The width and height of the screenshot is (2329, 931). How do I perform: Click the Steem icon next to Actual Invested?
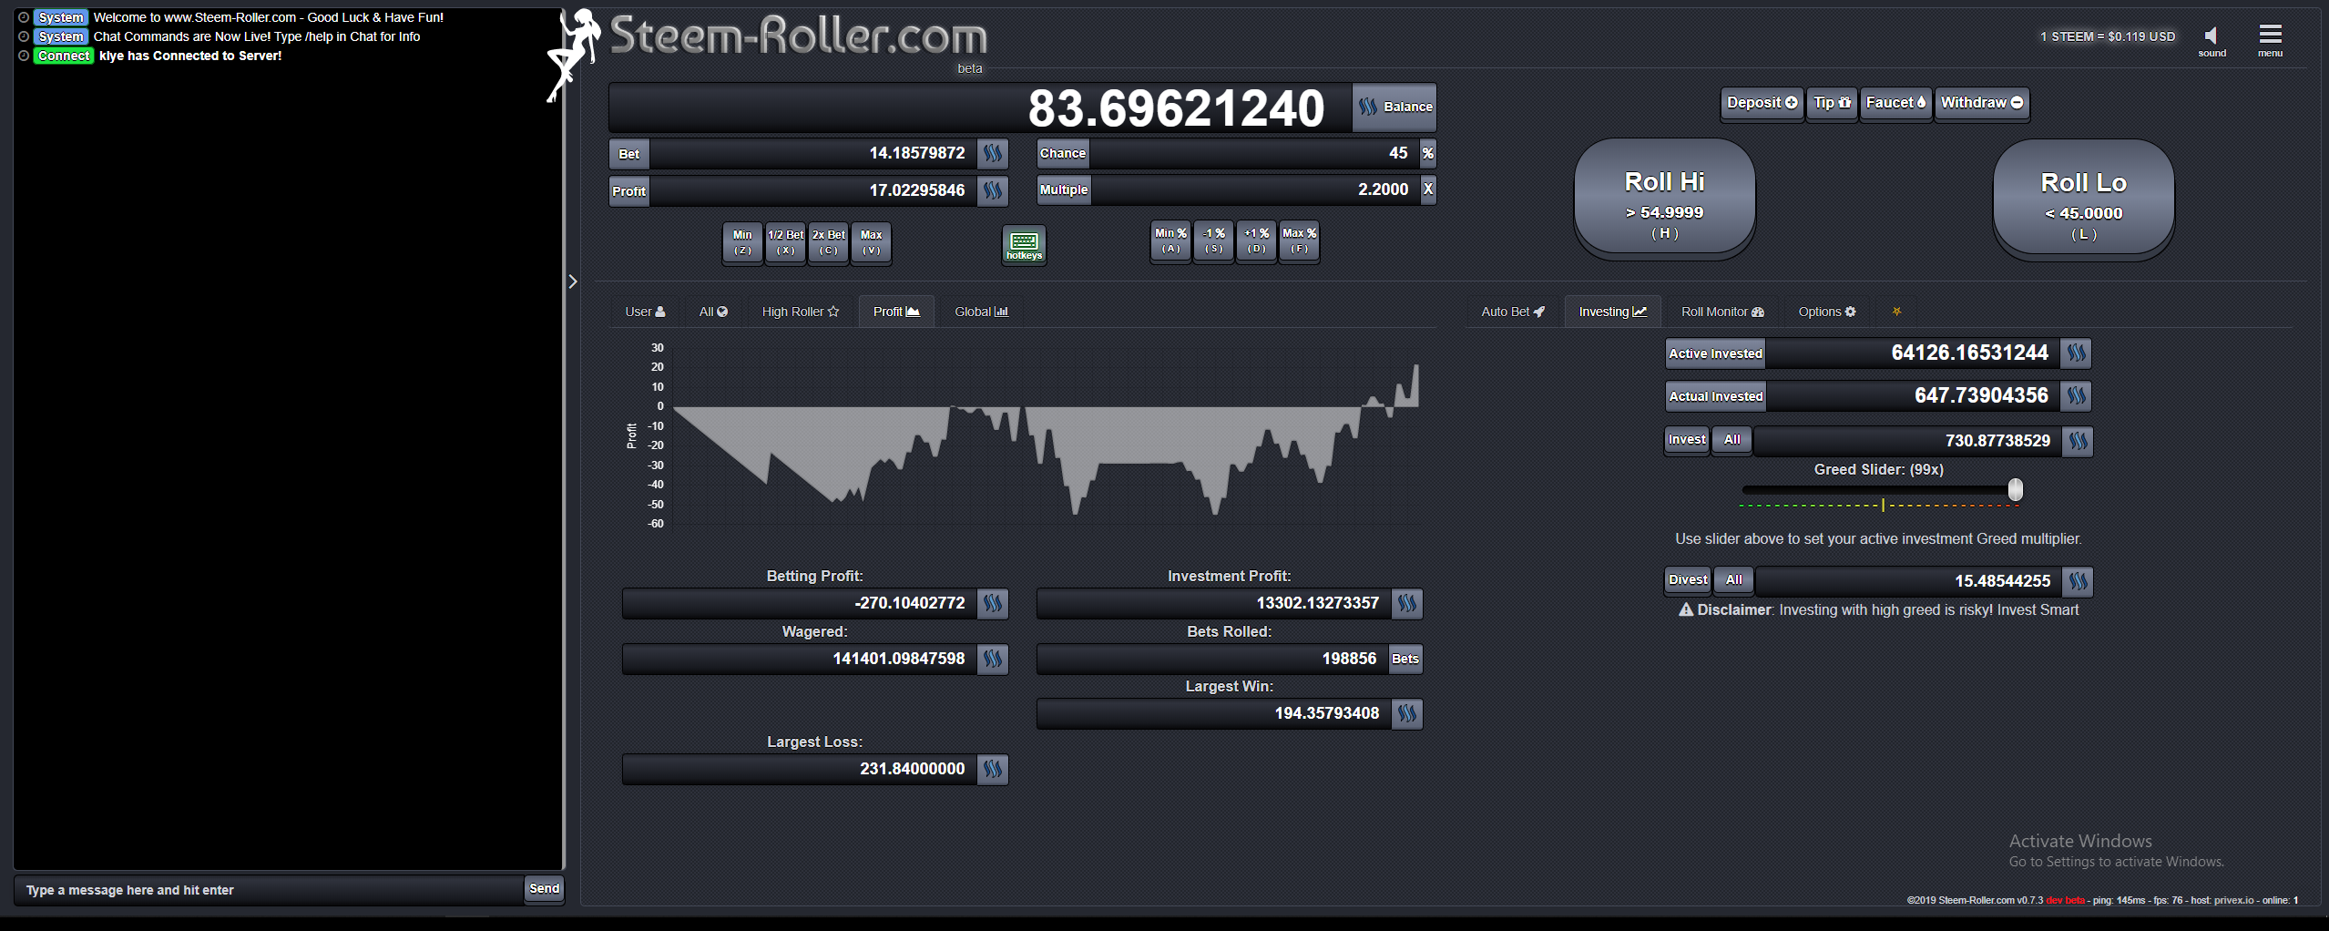2077,396
